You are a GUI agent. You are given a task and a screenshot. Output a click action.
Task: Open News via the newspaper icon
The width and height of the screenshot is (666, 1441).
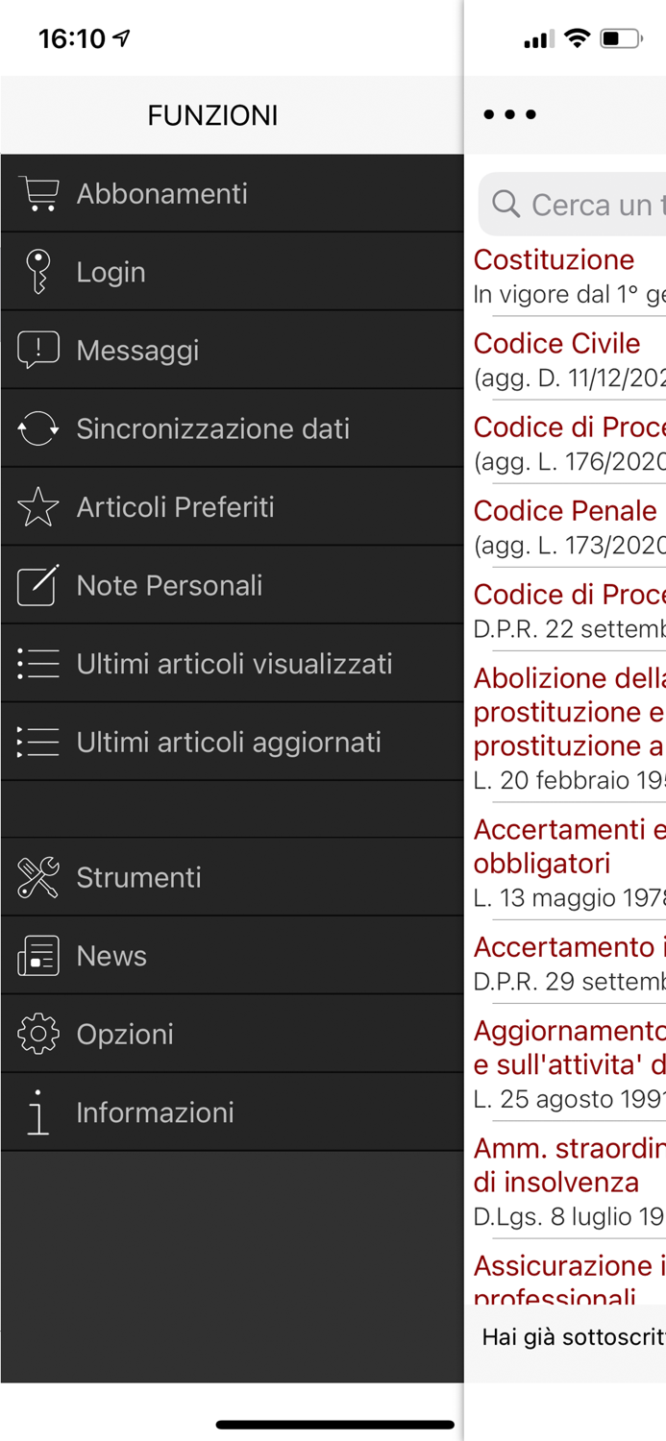coord(38,956)
